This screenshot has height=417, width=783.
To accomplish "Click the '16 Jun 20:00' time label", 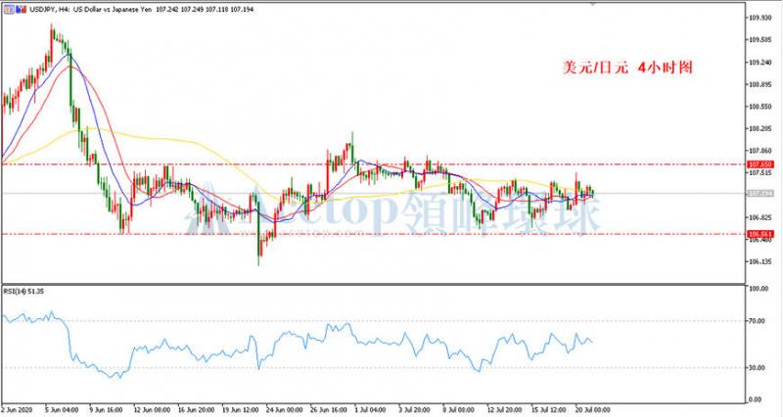I will point(197,410).
